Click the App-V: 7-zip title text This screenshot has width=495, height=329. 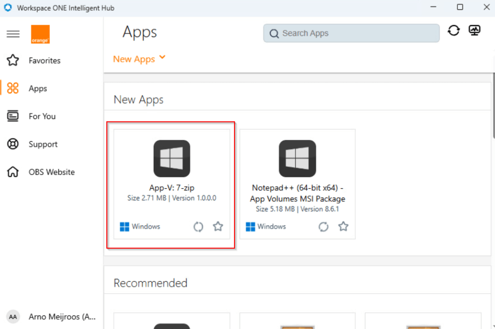point(172,188)
